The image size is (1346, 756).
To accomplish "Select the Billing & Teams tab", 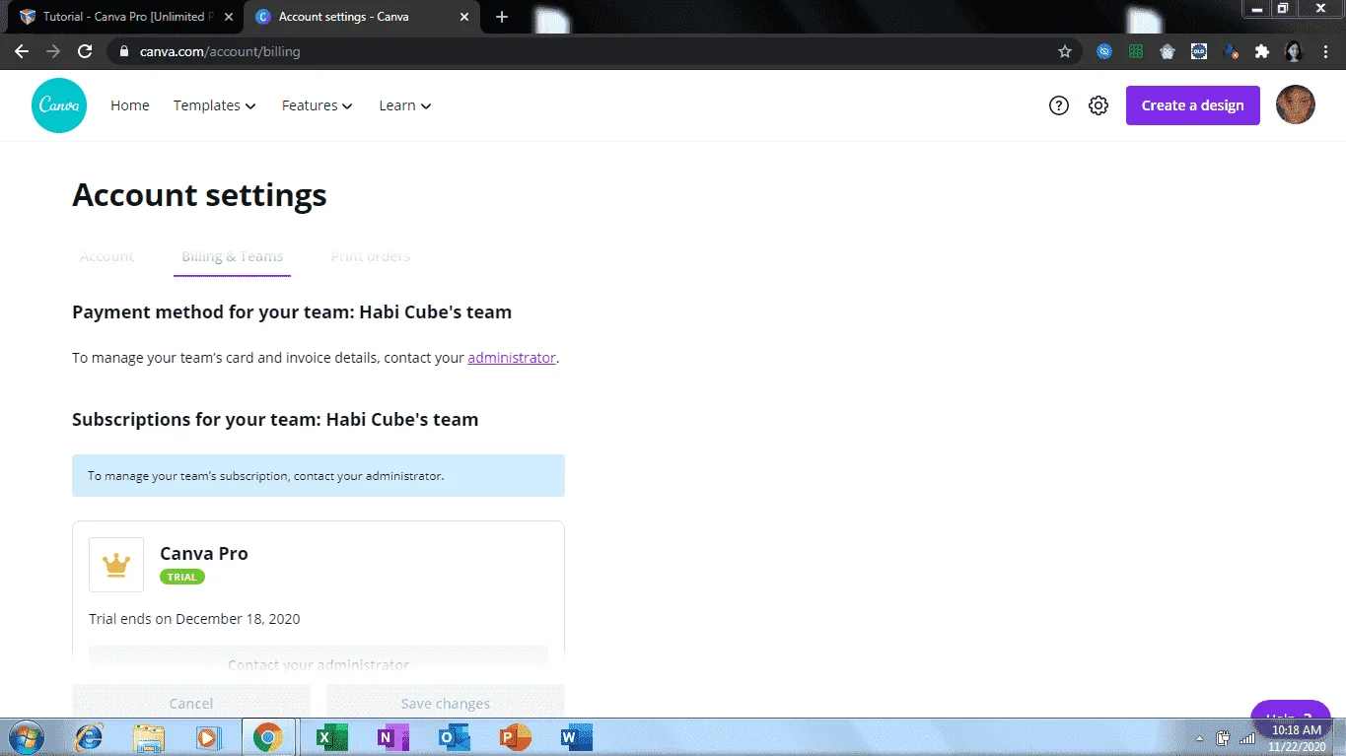I will point(233,256).
